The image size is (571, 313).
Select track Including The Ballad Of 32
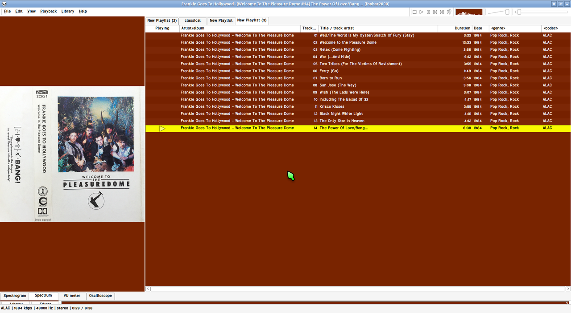tap(358, 99)
